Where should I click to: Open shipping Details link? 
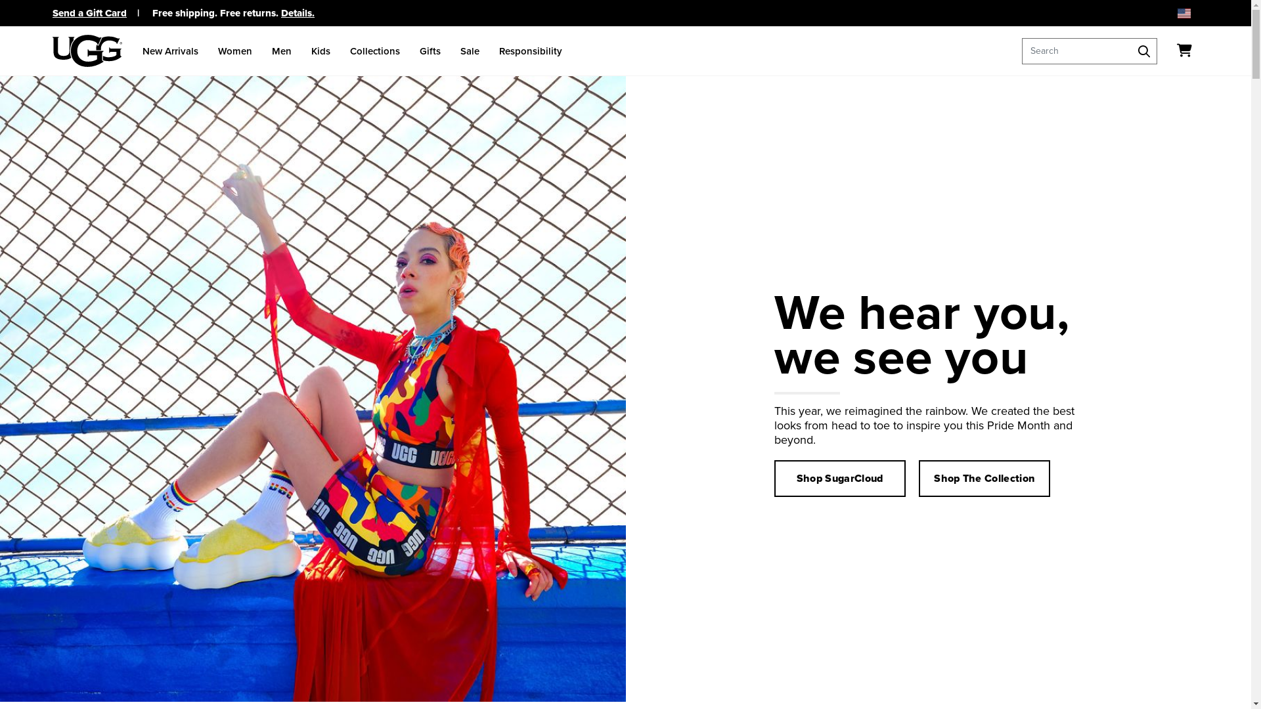298,13
